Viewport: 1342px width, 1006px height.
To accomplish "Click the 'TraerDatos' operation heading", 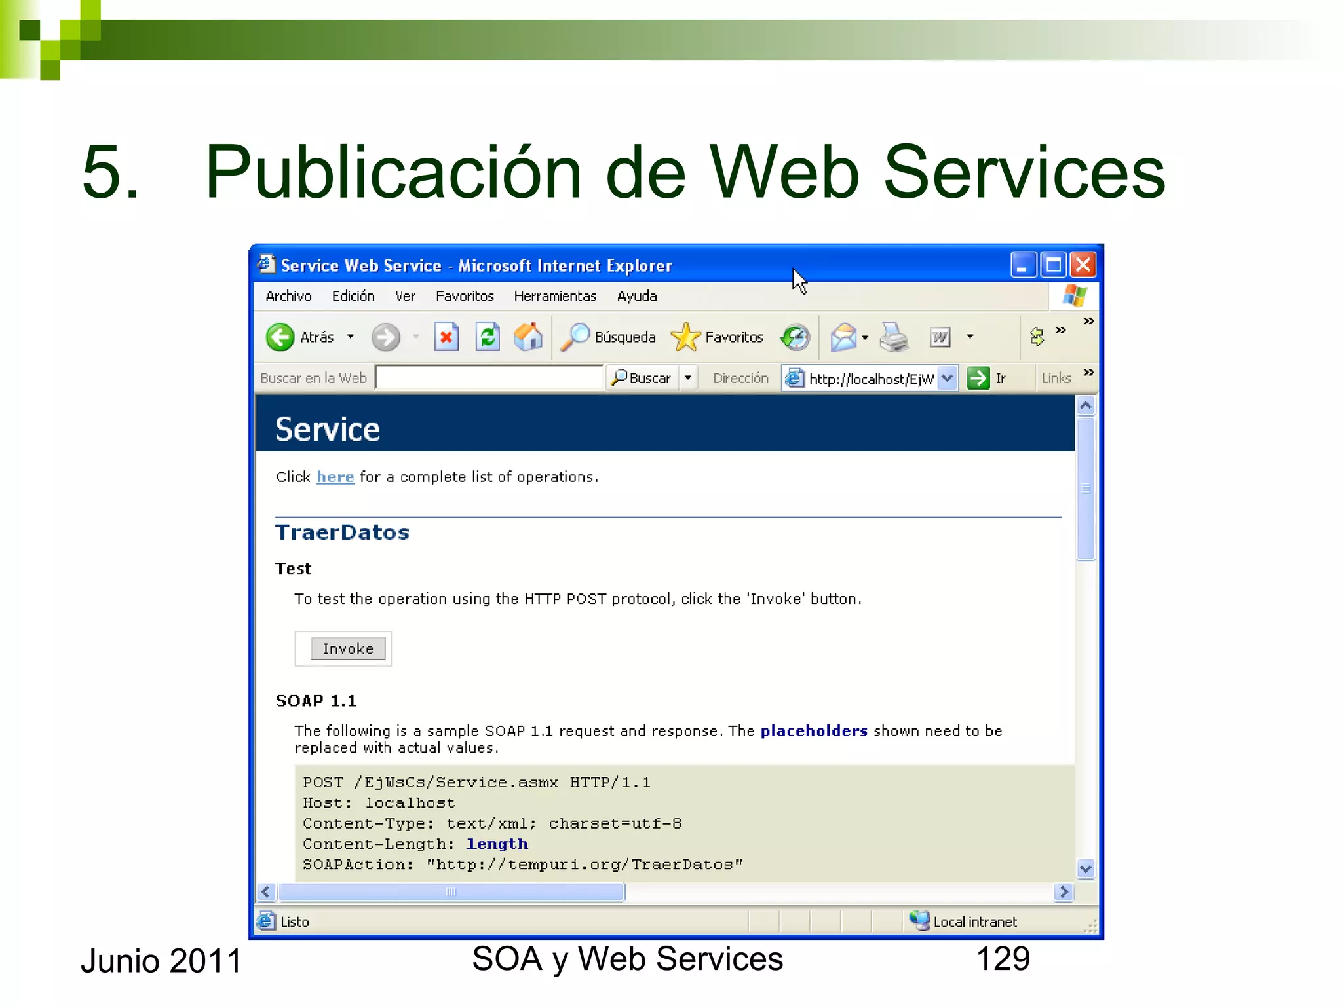I will [x=342, y=532].
